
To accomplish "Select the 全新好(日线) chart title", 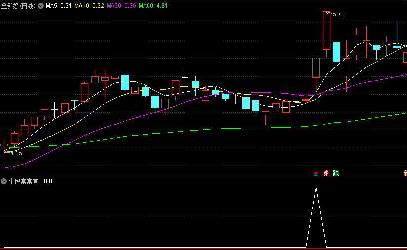I will (18, 6).
